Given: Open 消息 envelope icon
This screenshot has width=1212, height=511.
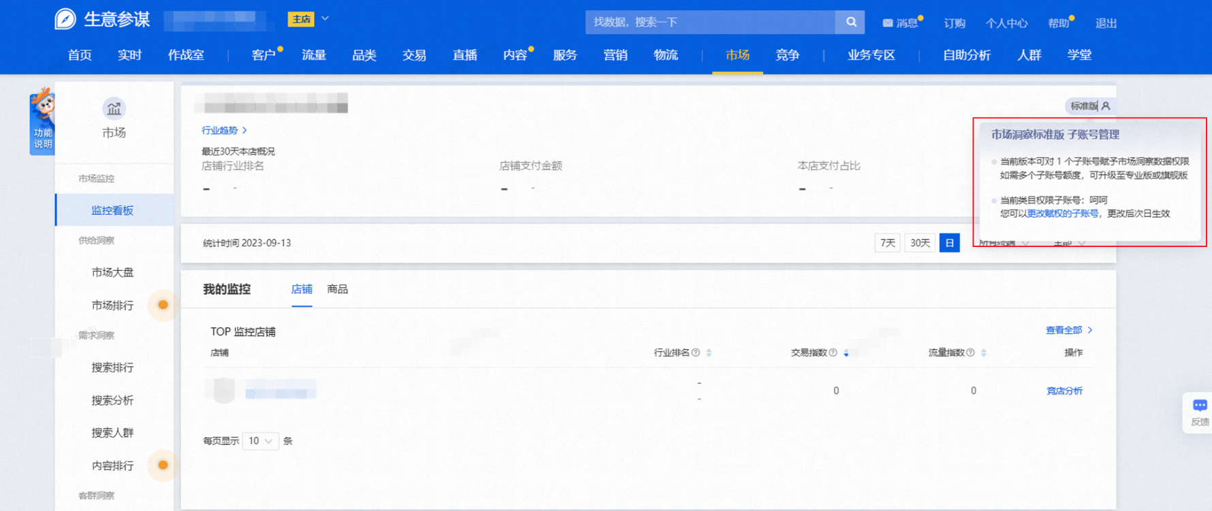Looking at the screenshot, I should (x=888, y=23).
